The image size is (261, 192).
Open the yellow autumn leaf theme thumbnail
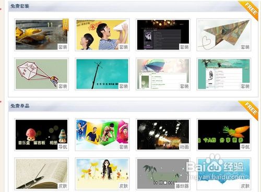click(41, 35)
